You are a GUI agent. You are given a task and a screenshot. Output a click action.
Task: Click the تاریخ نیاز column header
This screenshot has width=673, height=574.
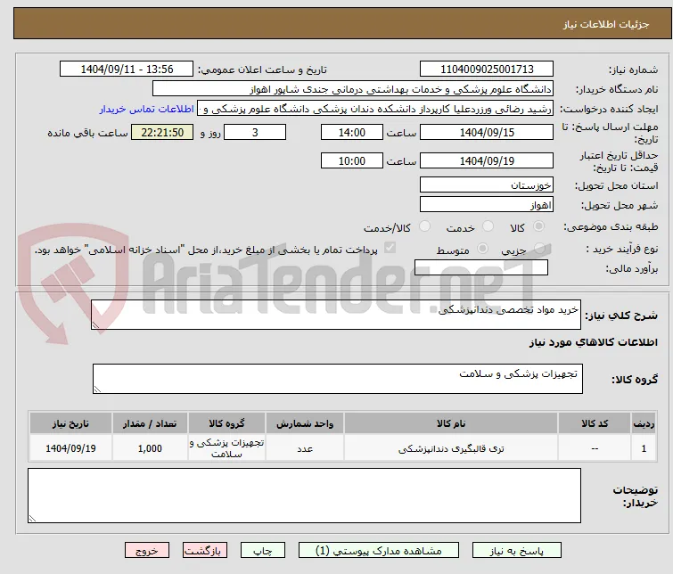pyautogui.click(x=70, y=423)
